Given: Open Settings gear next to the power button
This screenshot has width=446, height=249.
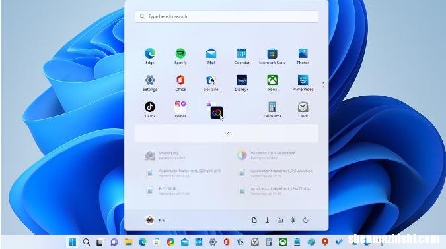Looking at the screenshot, I should 293,220.
